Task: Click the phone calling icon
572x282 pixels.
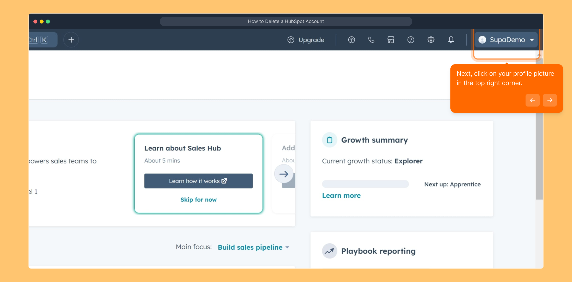Action: 371,40
